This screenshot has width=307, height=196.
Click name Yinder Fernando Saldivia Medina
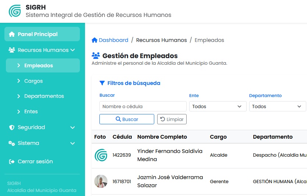click(170, 155)
